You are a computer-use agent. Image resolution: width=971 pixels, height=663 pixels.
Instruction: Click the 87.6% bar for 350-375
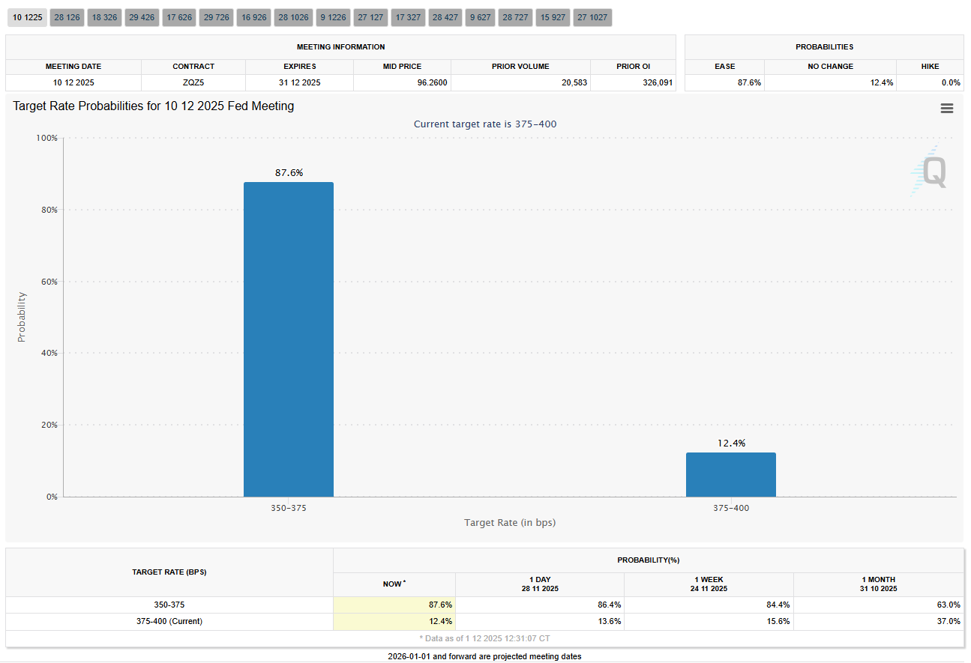[289, 339]
